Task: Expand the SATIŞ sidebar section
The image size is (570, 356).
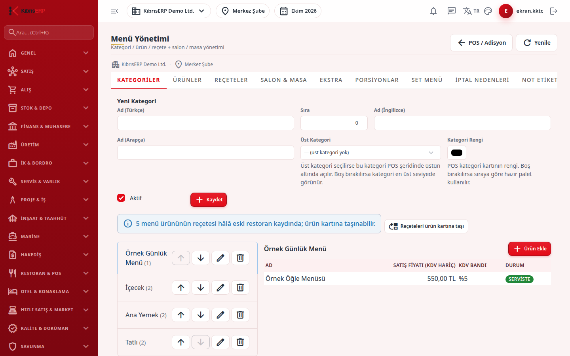Action: coord(49,71)
